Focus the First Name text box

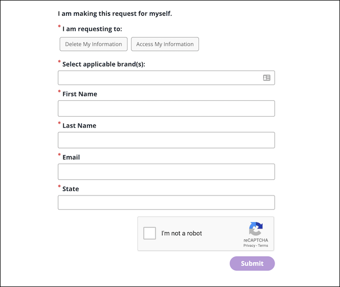coord(166,109)
